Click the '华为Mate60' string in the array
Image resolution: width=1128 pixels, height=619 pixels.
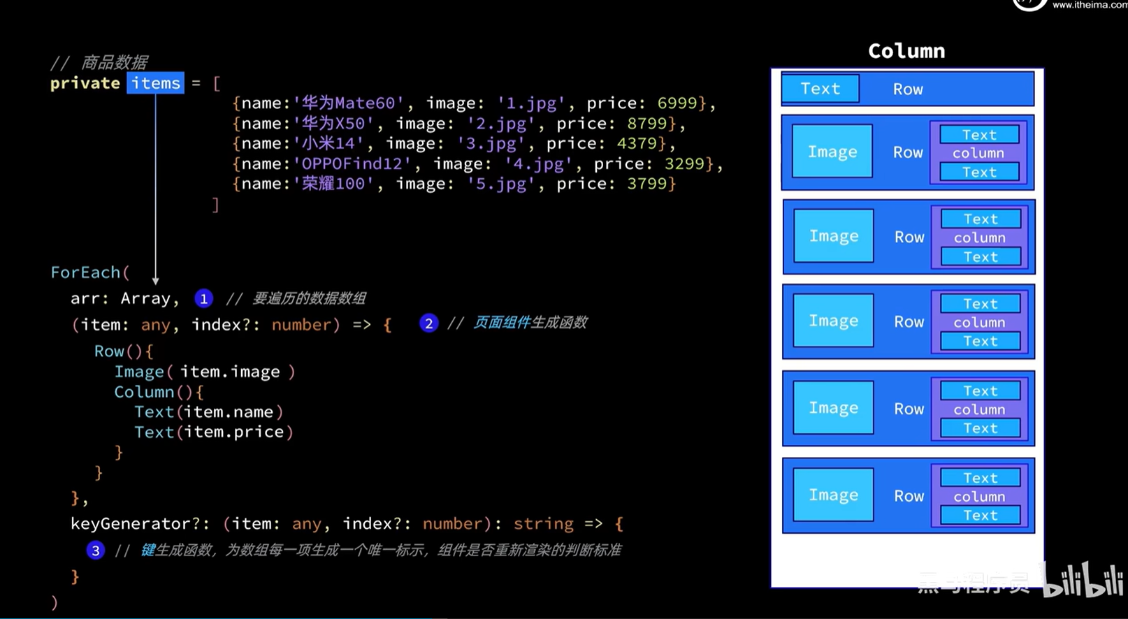pyautogui.click(x=349, y=103)
